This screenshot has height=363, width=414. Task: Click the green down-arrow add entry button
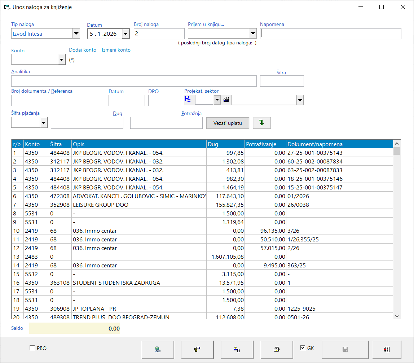pyautogui.click(x=262, y=123)
